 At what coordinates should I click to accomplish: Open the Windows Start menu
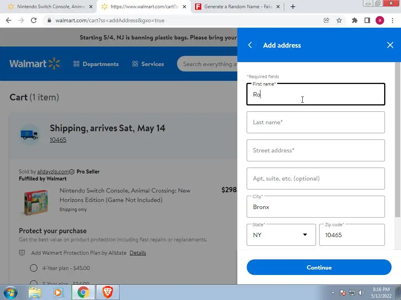coord(10,292)
